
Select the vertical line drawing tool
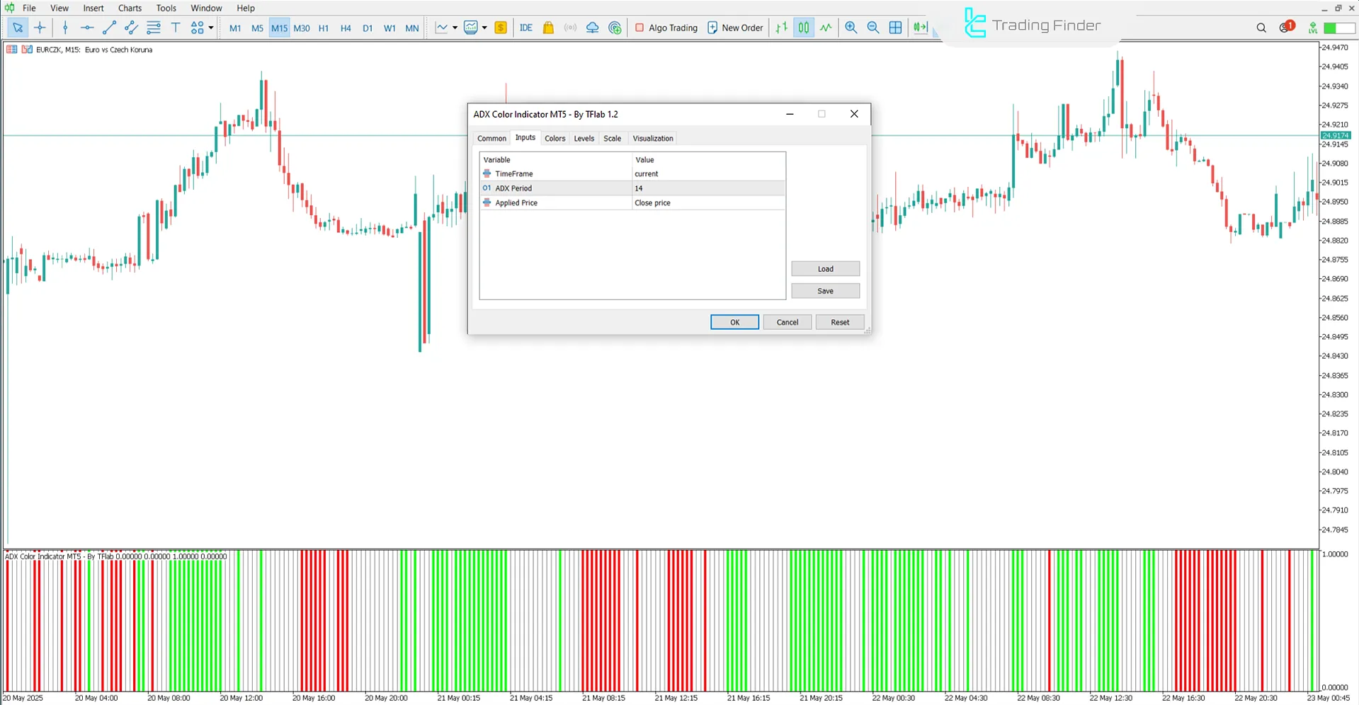pos(65,28)
